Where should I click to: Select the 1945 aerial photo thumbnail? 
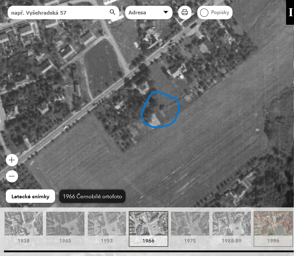coord(65,229)
